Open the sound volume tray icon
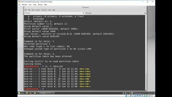 [x=130, y=93]
